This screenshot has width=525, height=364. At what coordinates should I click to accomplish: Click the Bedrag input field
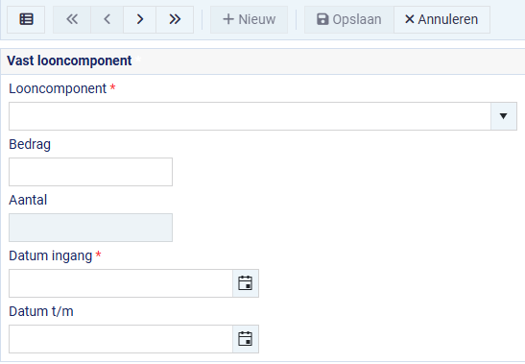click(x=91, y=172)
